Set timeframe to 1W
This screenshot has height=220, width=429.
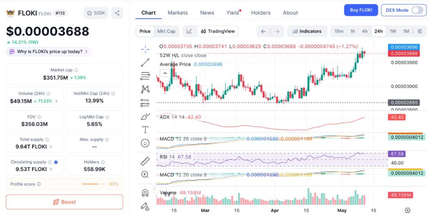pos(393,31)
